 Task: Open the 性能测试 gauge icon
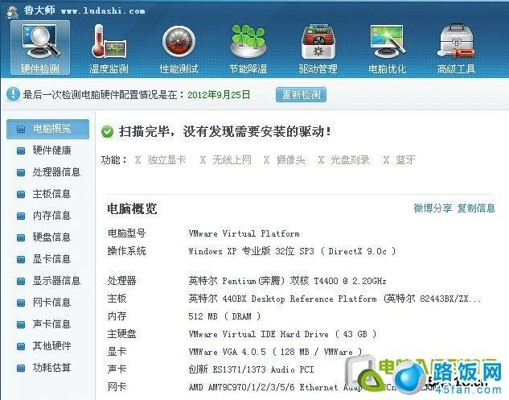(179, 47)
